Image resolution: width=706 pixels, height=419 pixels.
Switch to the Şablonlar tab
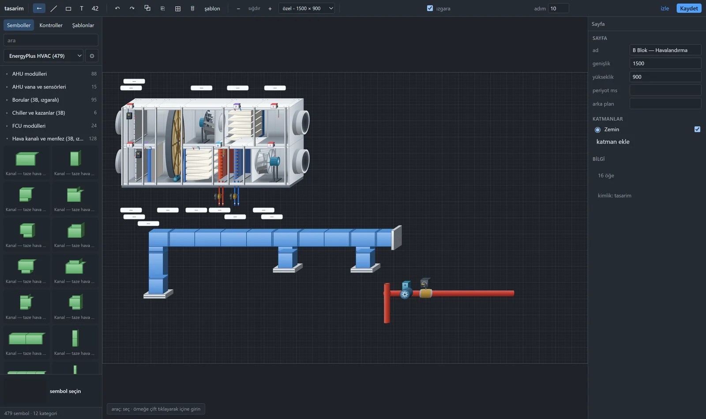[x=83, y=25]
